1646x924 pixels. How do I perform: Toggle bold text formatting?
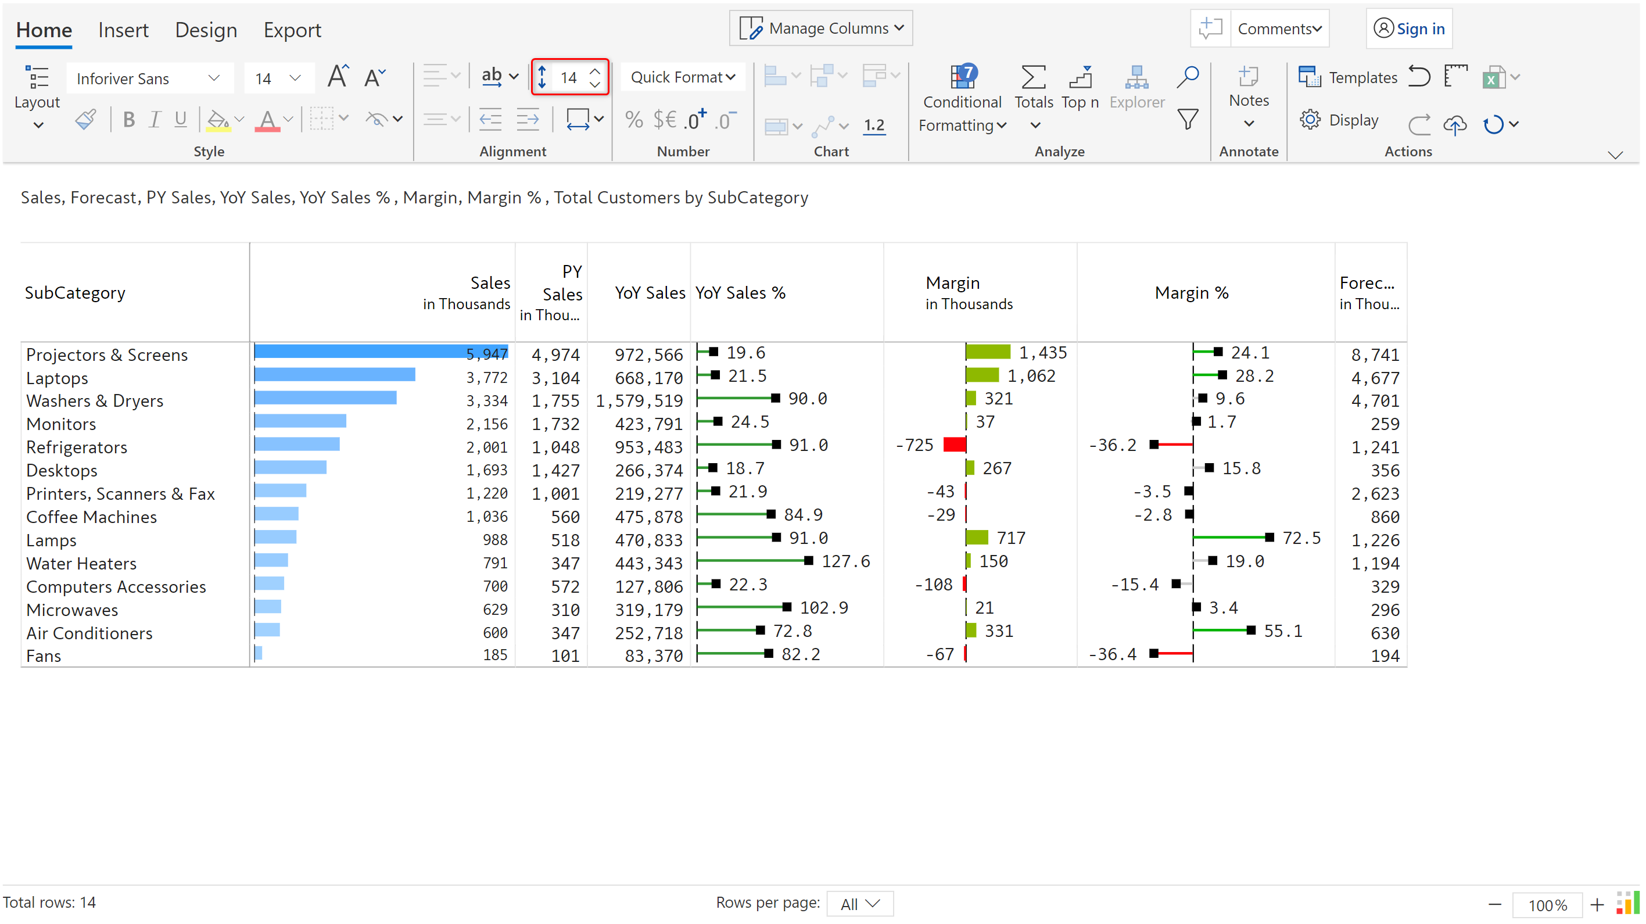click(x=128, y=120)
